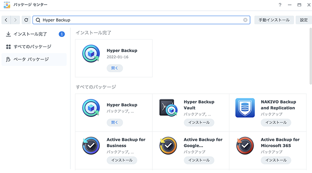Open installed Hyper Backup via 開く under 2022-01-16
The height and width of the screenshot is (173, 312).
pyautogui.click(x=115, y=68)
